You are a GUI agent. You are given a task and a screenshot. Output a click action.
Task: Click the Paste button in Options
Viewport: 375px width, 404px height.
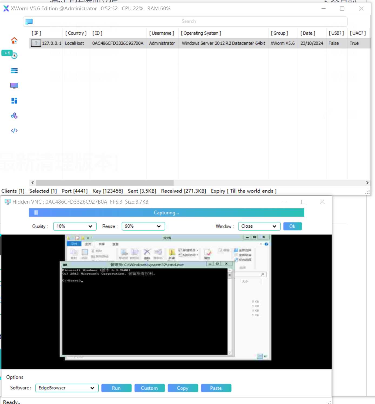click(216, 388)
